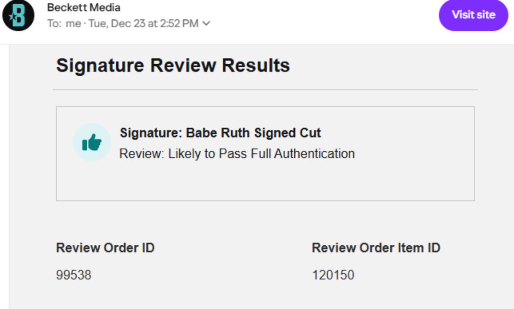Open the Beckett Media sender name
Image resolution: width=514 pixels, height=309 pixels.
84,8
